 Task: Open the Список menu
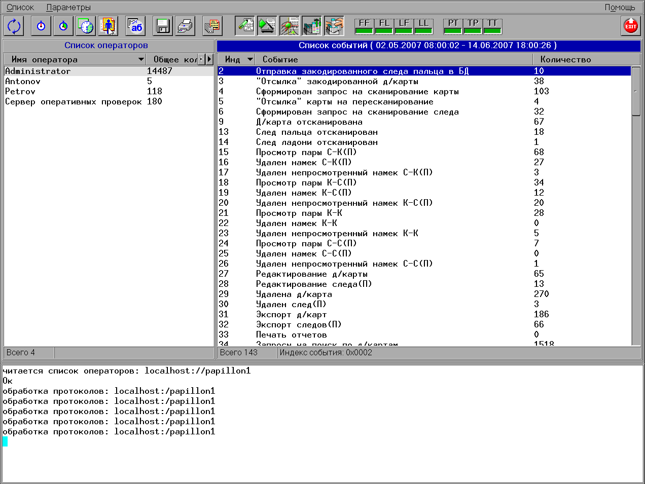pyautogui.click(x=20, y=7)
